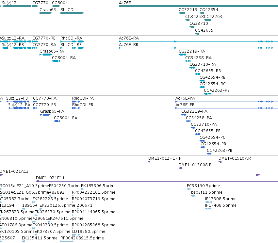
Task: Click the Ac76E-PA protein label
Action: coord(185,98)
